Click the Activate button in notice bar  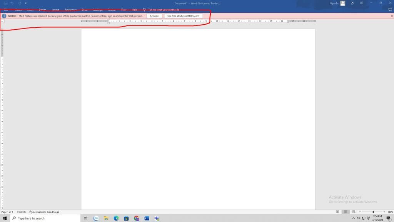click(x=154, y=16)
